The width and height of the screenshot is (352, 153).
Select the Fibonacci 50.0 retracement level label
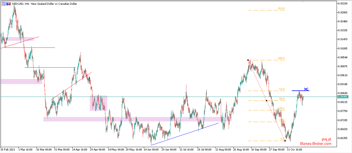(282, 99)
